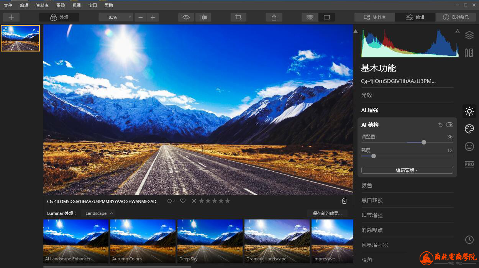Toggle the eye quick preview button

pos(186,17)
